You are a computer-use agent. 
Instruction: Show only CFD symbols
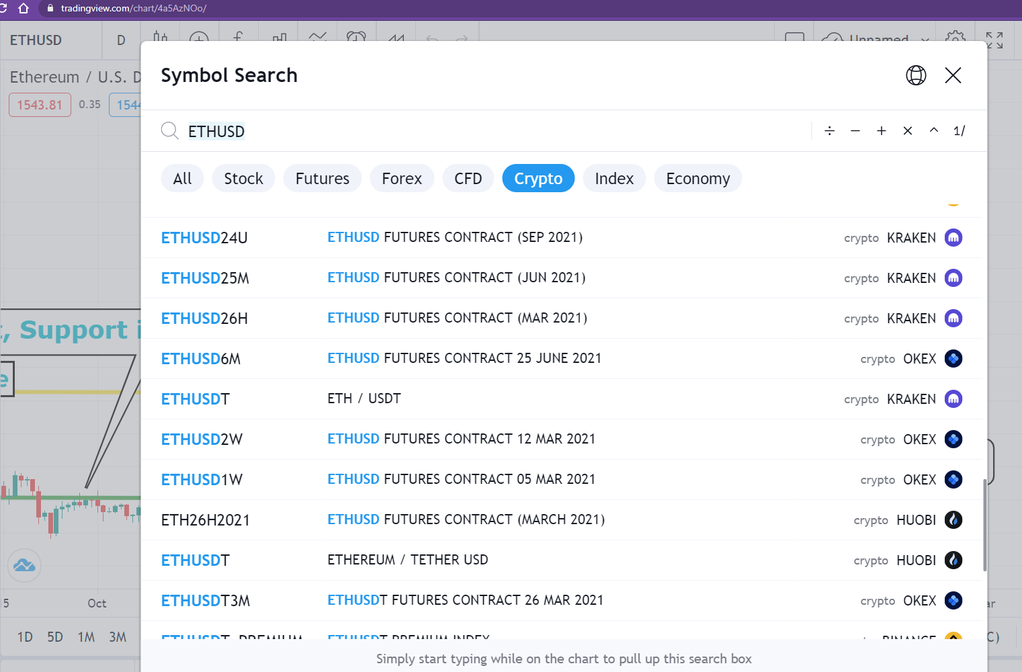468,178
